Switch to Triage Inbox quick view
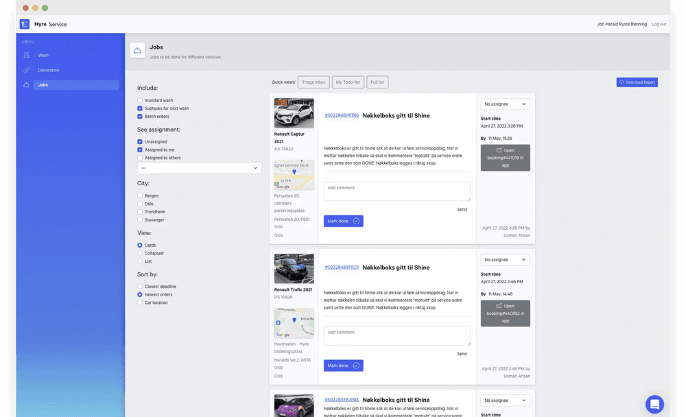The height and width of the screenshot is (417, 686). (314, 82)
